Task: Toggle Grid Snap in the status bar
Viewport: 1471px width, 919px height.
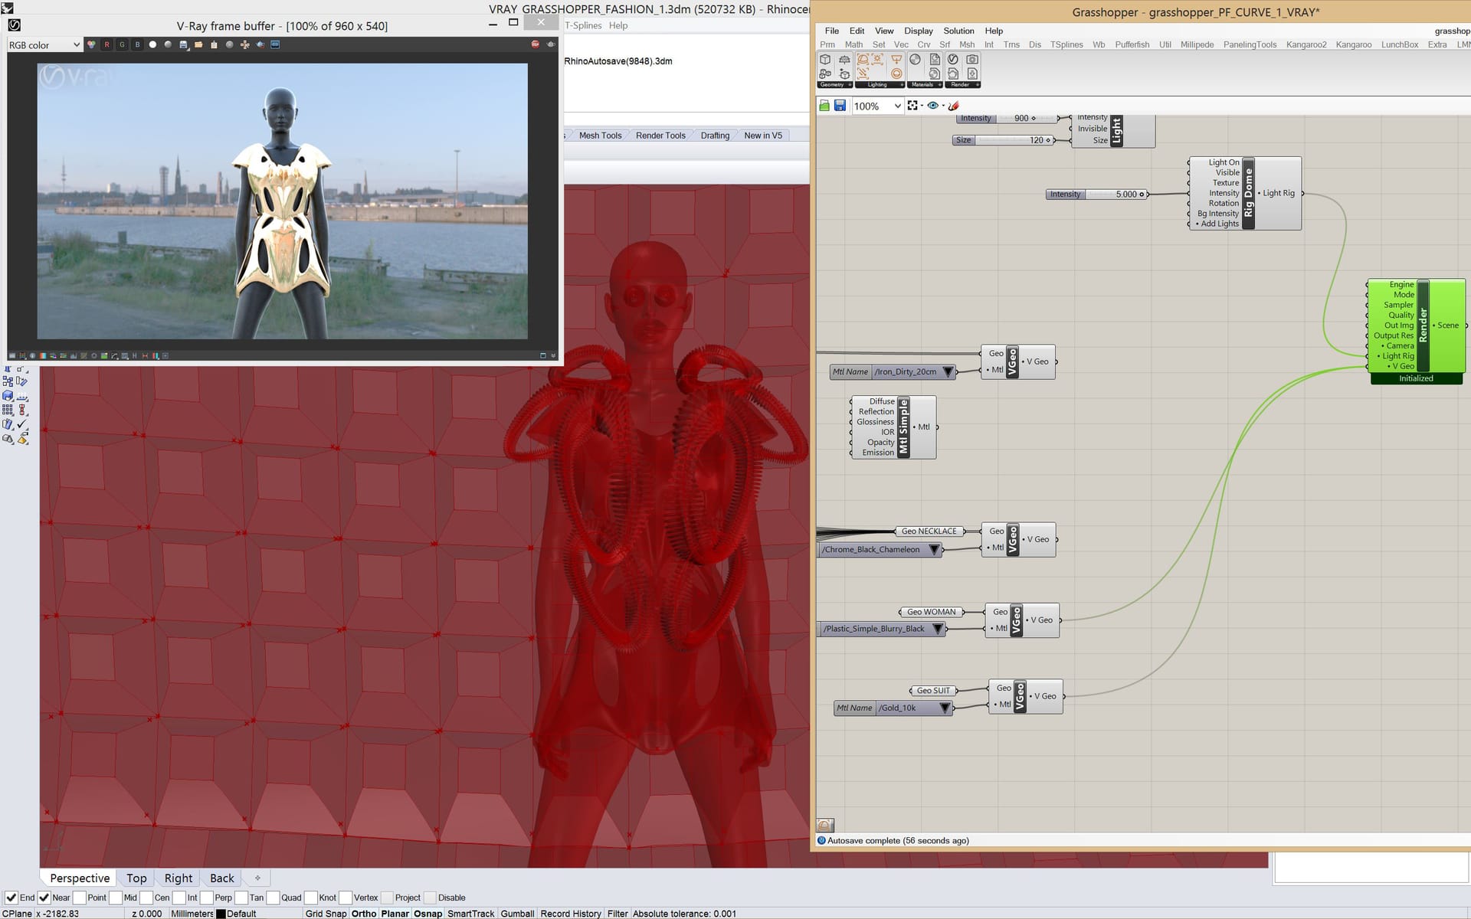Action: tap(326, 913)
